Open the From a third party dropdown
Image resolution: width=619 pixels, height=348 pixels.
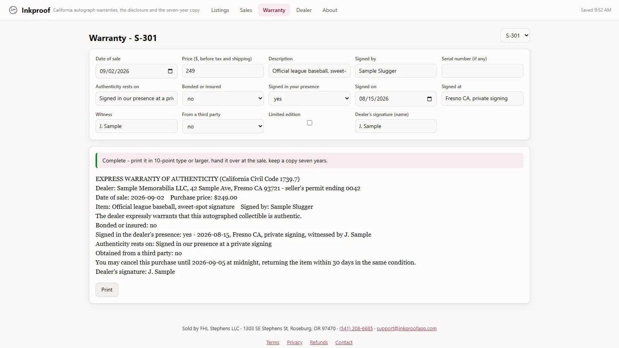click(x=223, y=126)
